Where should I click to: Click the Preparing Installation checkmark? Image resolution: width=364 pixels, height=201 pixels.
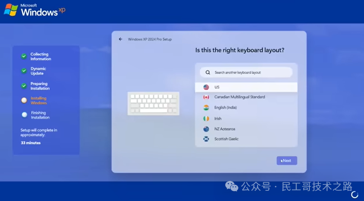pyautogui.click(x=23, y=86)
